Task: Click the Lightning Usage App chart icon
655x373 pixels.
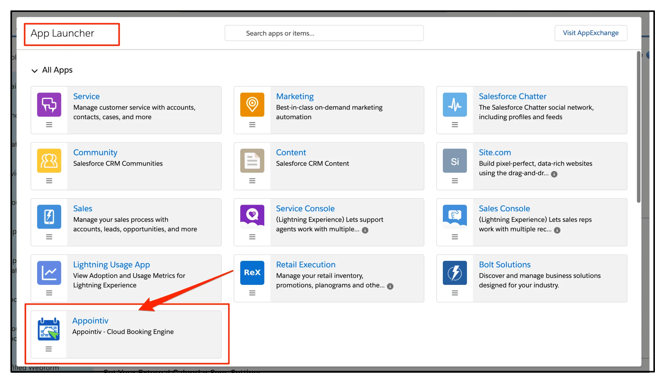Action: click(x=49, y=273)
